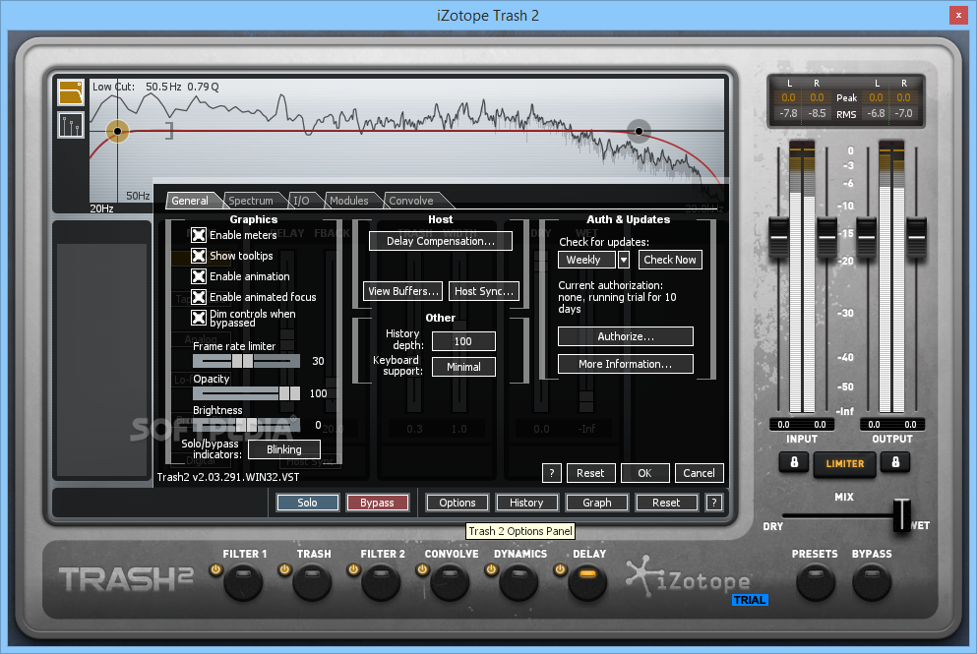Change Solo/bypass indicators Blinking option
This screenshot has width=977, height=654.
point(284,449)
